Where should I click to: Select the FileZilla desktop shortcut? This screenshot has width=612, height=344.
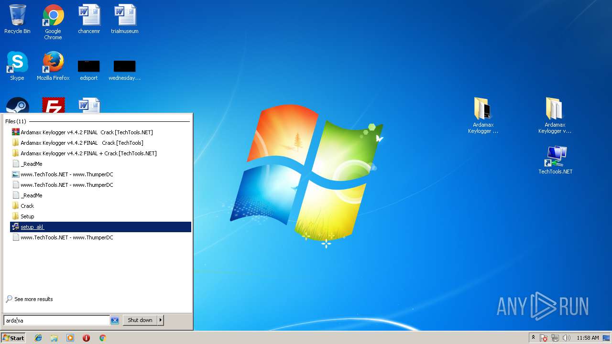(x=53, y=106)
